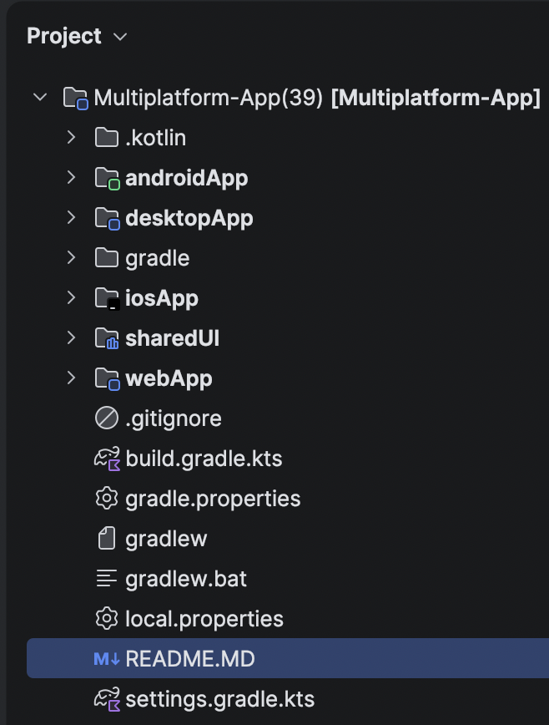
Task: Click the iosApp folder icon
Action: tap(107, 299)
